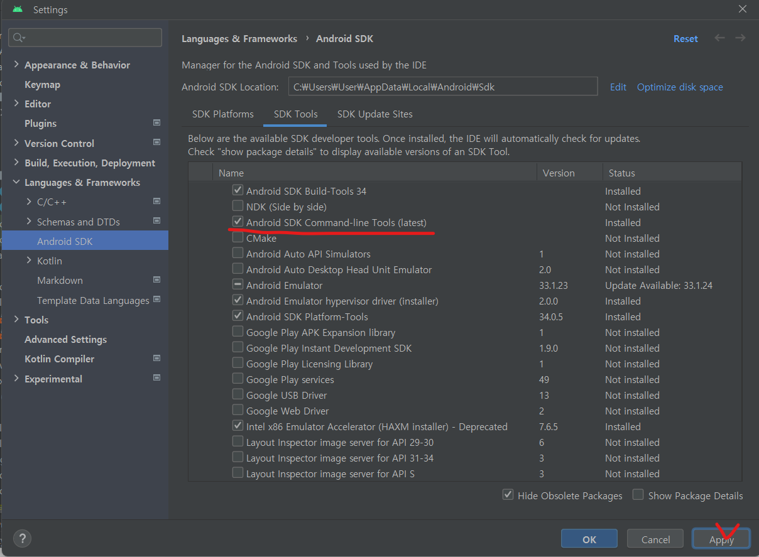759x557 pixels.
Task: Click the search magnifier icon
Action: click(19, 38)
